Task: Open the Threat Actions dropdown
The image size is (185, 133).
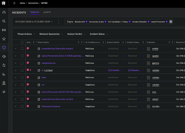Action: coord(26,34)
